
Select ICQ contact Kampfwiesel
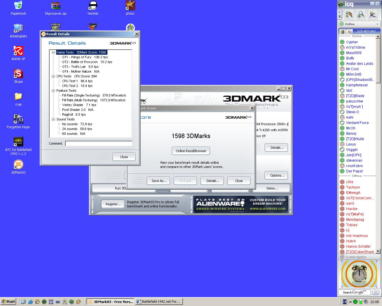coord(357,85)
